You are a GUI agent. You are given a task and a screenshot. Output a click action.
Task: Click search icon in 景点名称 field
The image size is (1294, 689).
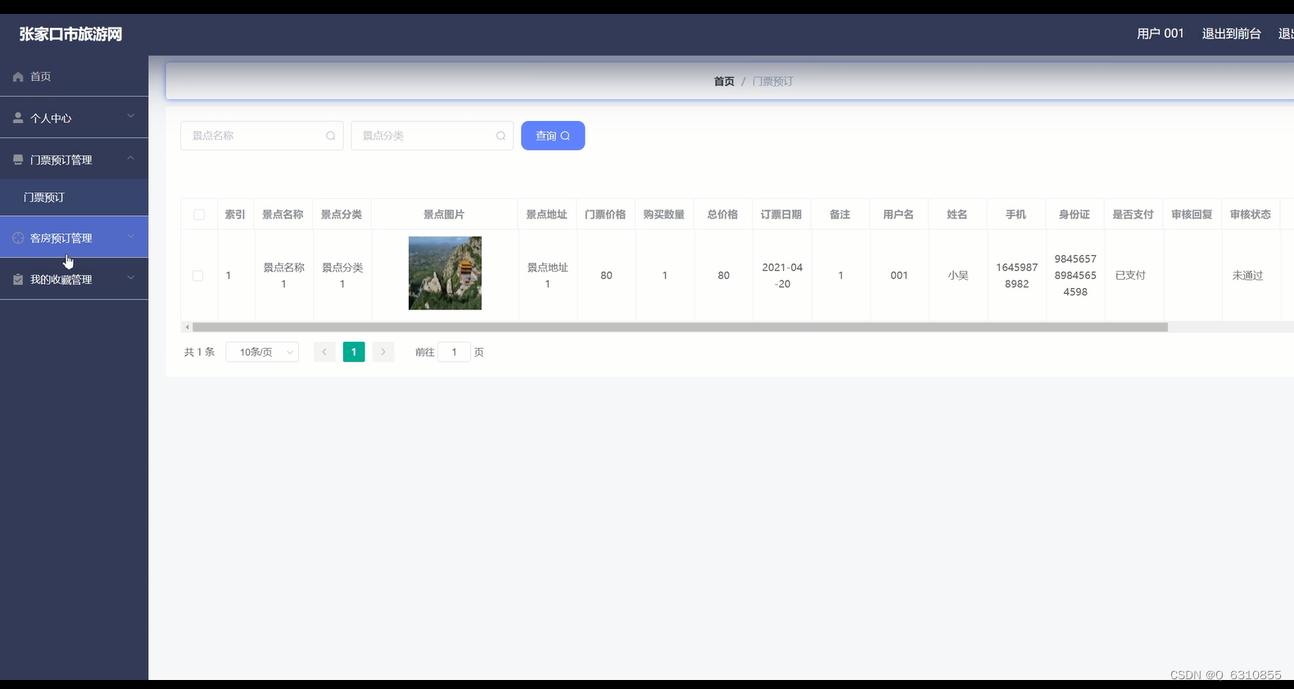coord(331,136)
